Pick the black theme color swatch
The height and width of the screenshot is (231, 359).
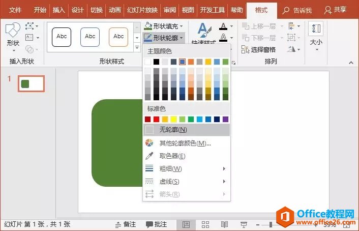pyautogui.click(x=157, y=62)
